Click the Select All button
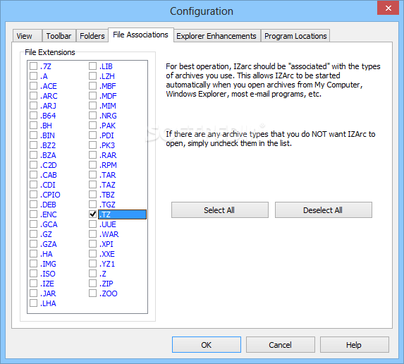The width and height of the screenshot is (404, 364). [219, 210]
